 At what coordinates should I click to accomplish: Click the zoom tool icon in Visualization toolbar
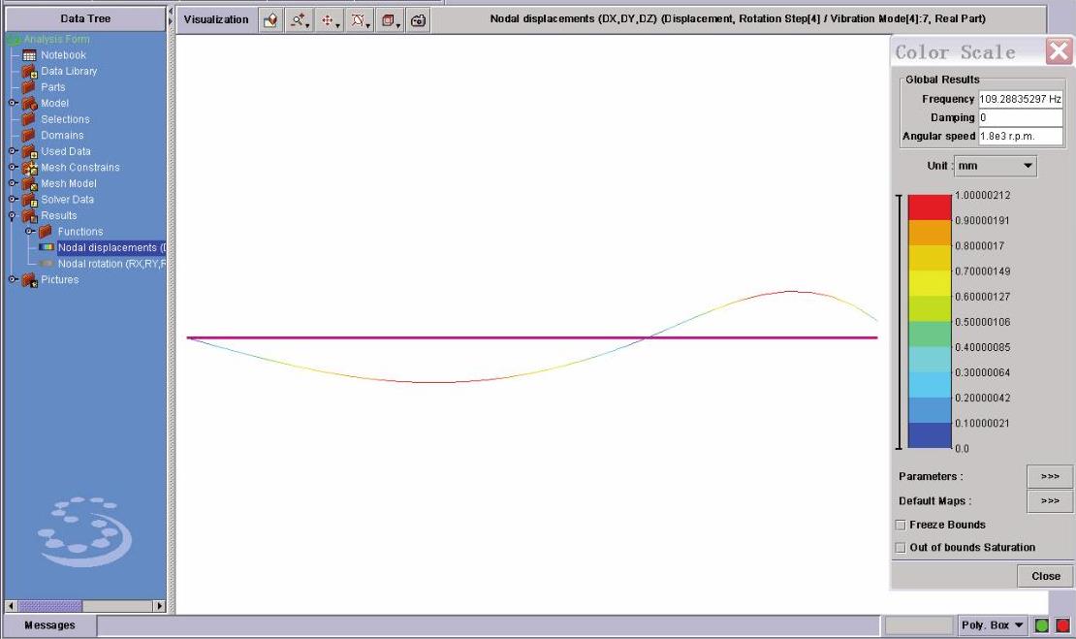[299, 19]
